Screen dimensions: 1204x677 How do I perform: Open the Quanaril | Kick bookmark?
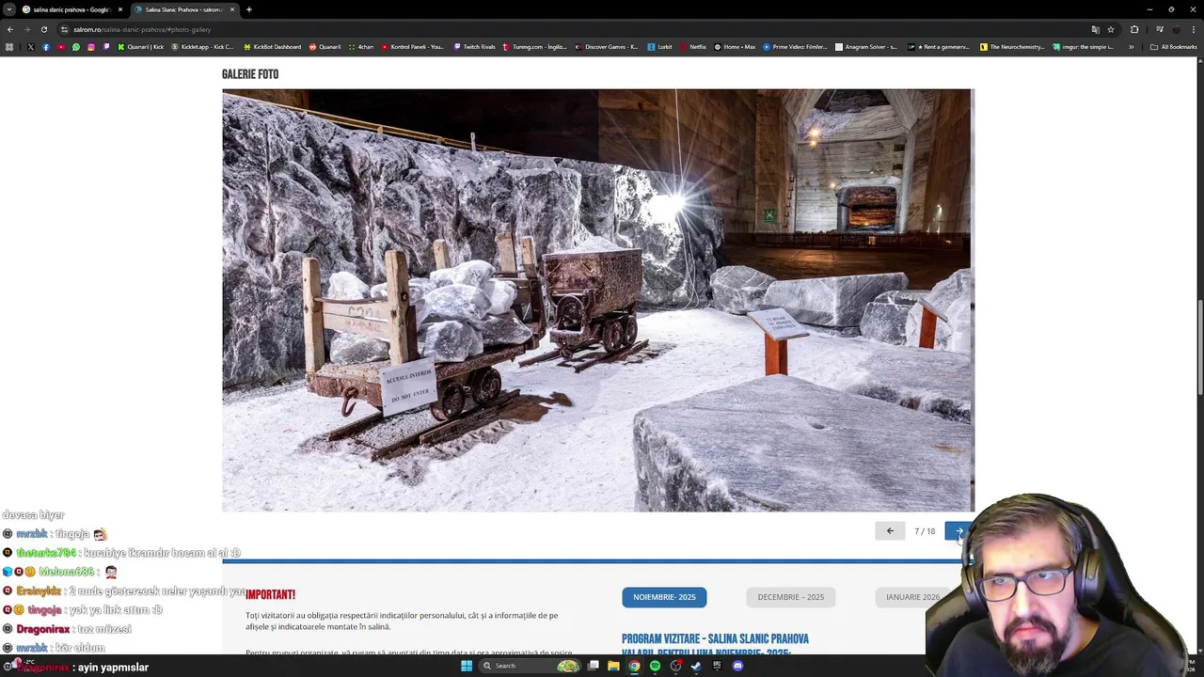click(140, 46)
